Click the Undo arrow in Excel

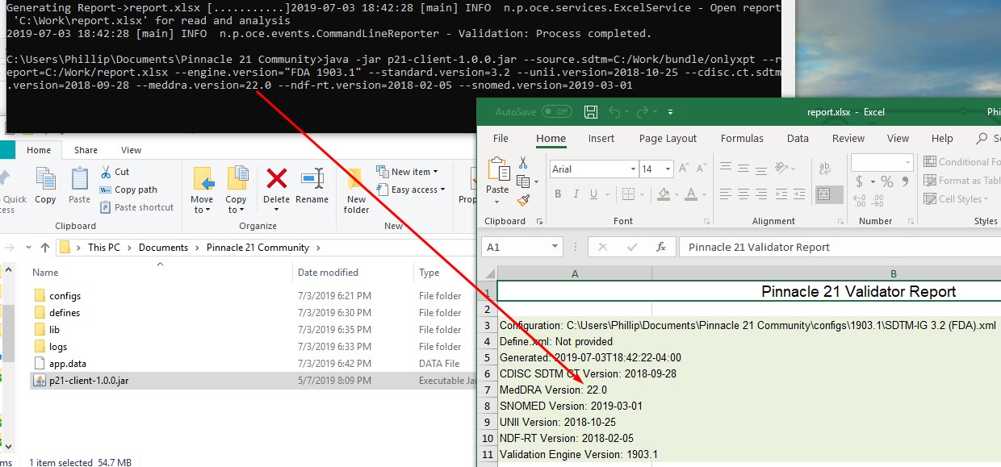point(613,112)
